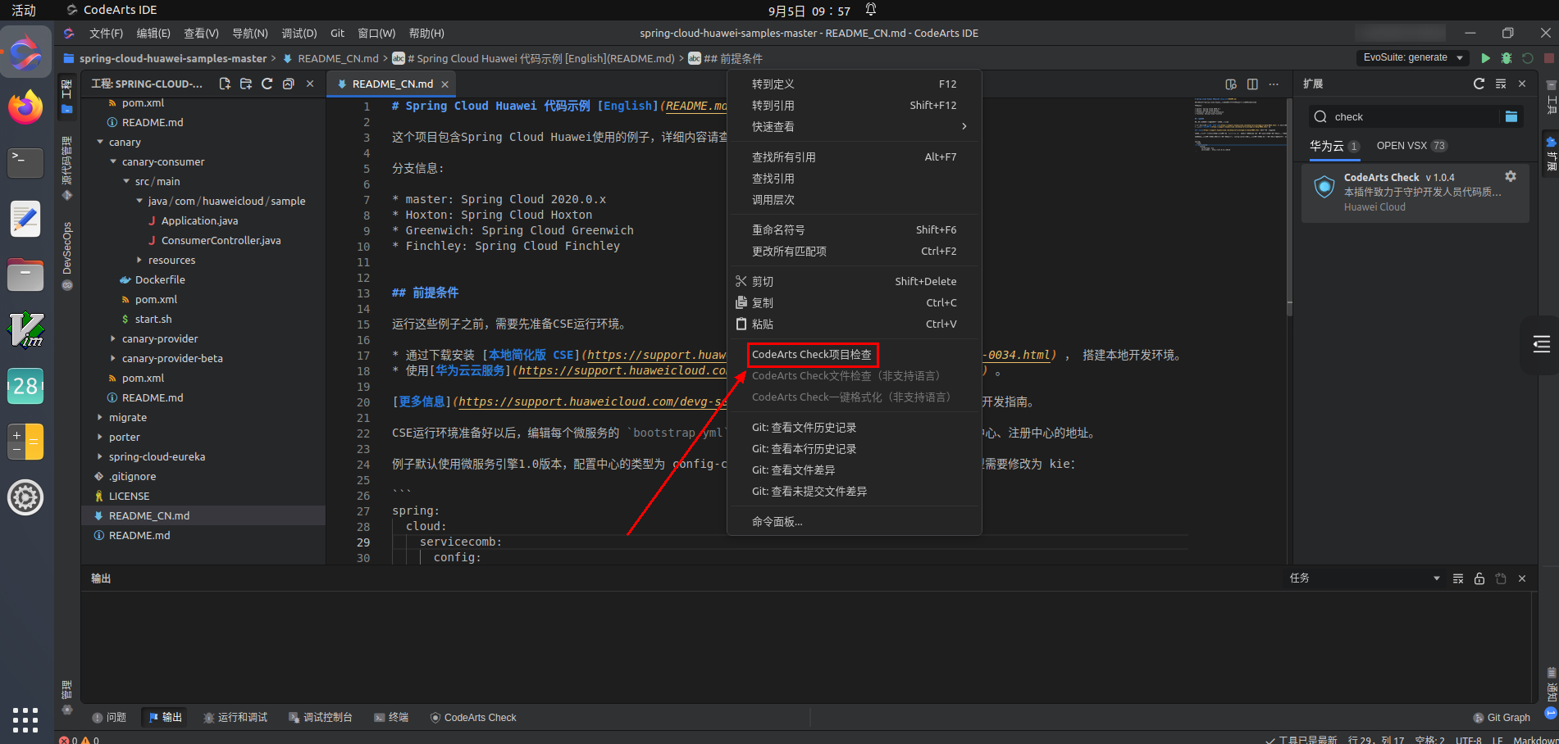1559x744 pixels.
Task: Choose 转到定义 in the context menu
Action: tap(855, 84)
